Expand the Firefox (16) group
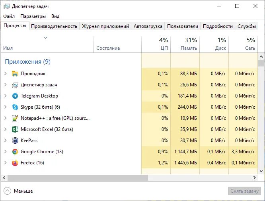The width and height of the screenshot is (265, 201). (6, 163)
